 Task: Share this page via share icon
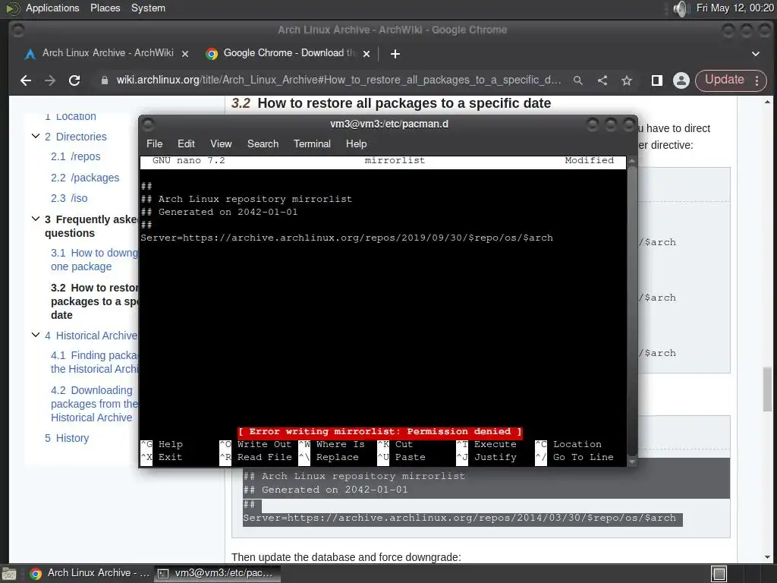[602, 80]
